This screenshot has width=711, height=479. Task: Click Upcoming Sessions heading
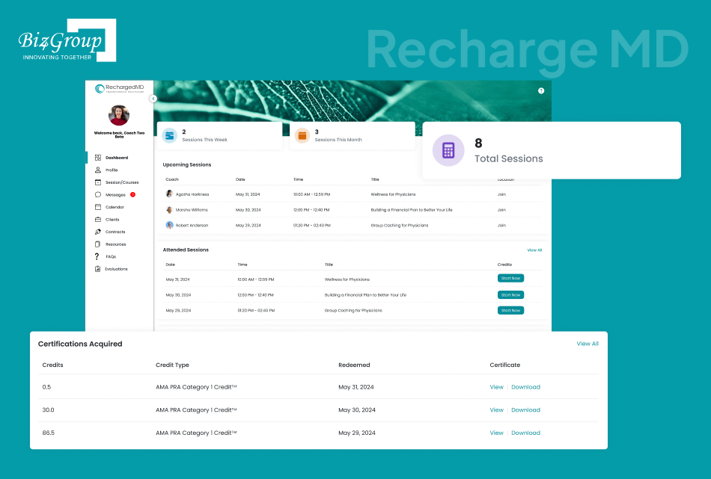[187, 165]
